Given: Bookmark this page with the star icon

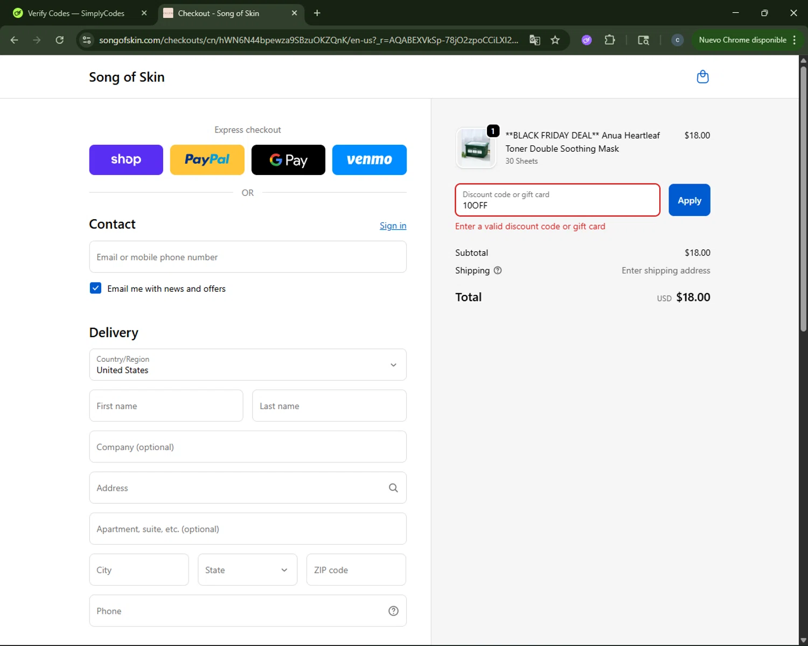Looking at the screenshot, I should 555,40.
